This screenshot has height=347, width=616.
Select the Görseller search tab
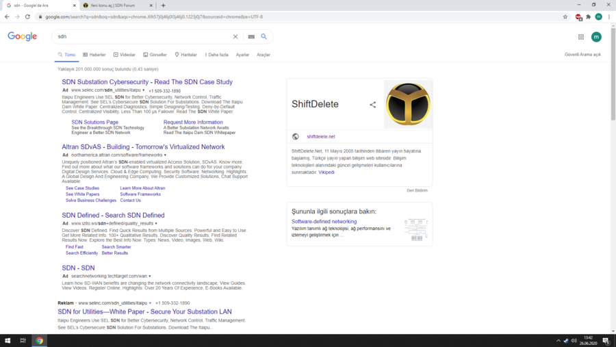coord(155,55)
